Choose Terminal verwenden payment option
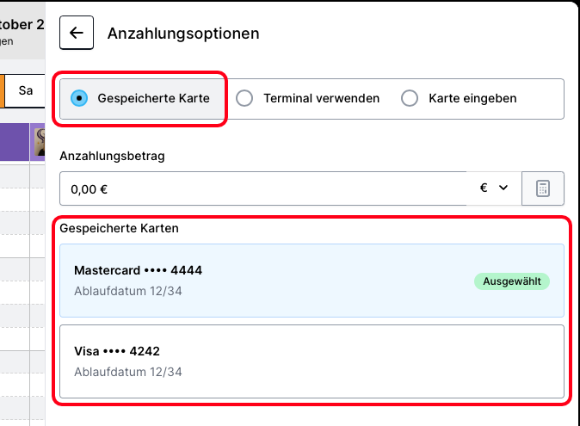 tap(308, 98)
